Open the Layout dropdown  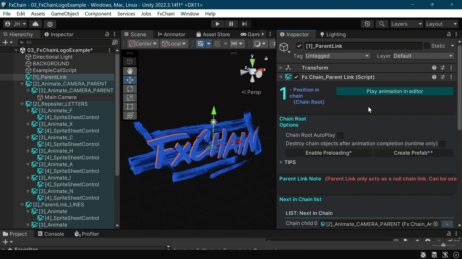coord(441,24)
